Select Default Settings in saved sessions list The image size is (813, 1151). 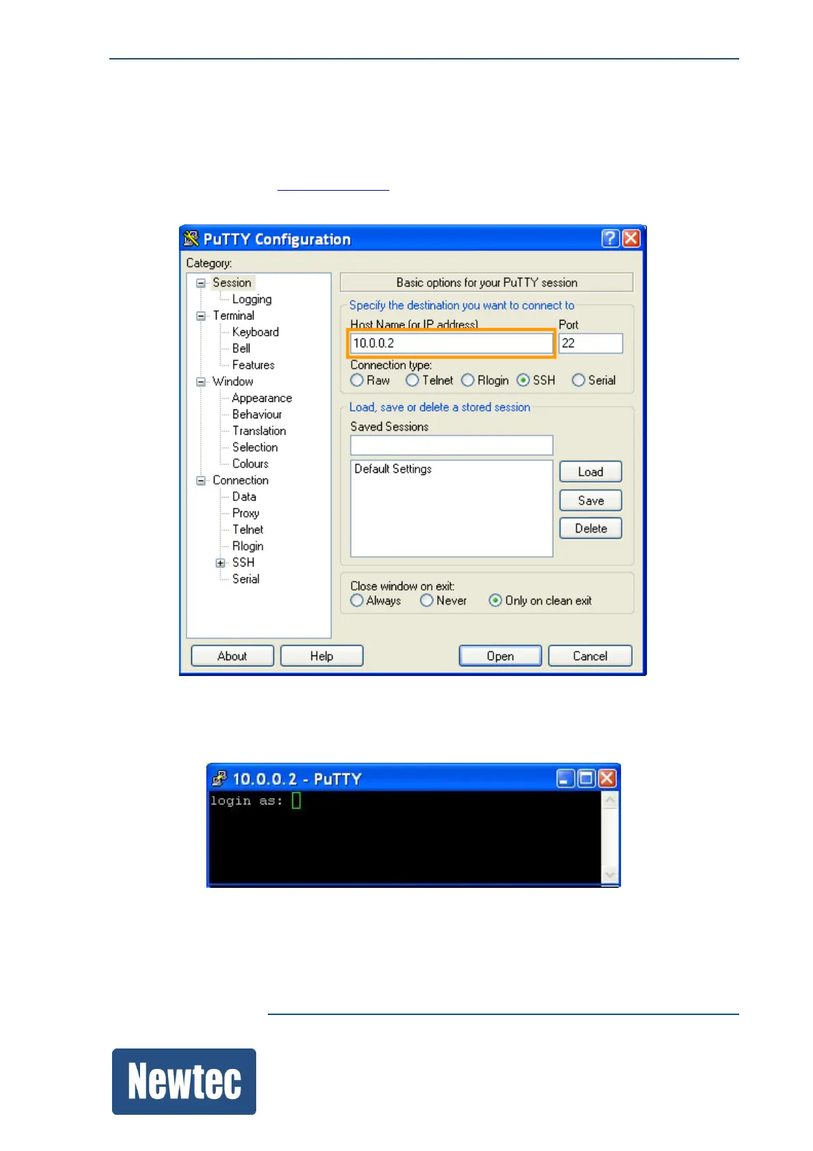coord(393,469)
